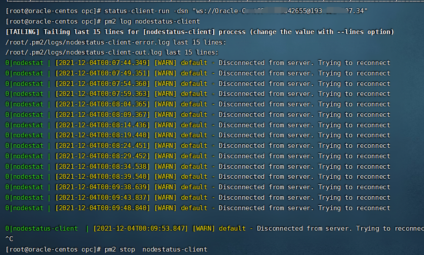Click the 'pm2 stop nodestatus-client' command
Viewport: 424px width, 255px height.
point(156,249)
